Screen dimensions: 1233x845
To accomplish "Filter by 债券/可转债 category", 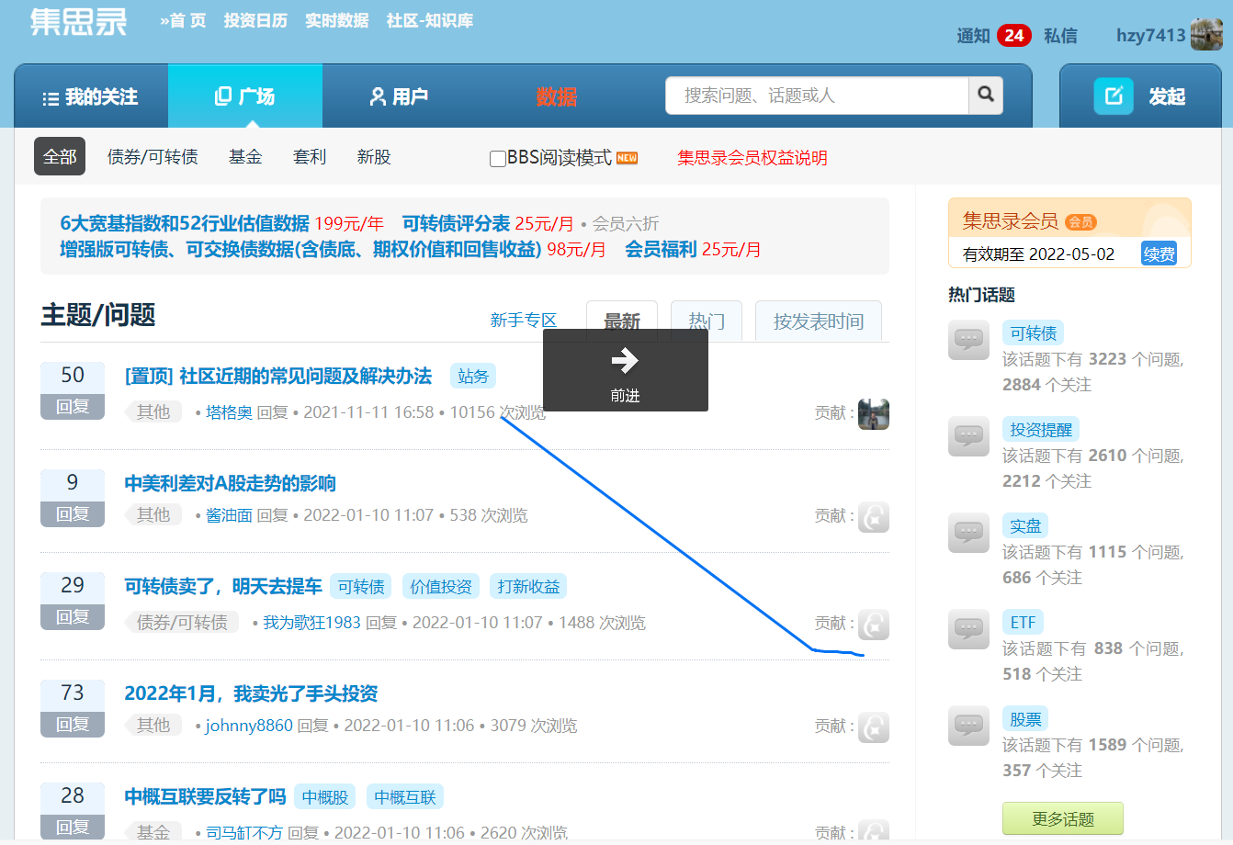I will [153, 157].
